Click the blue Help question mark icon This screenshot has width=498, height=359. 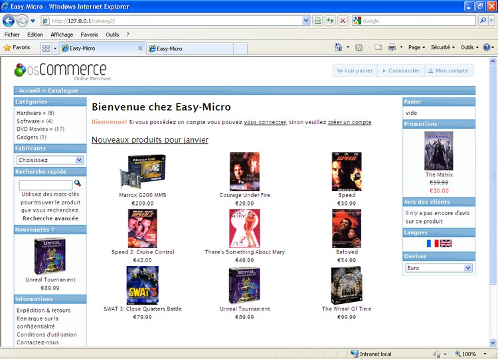click(x=487, y=47)
